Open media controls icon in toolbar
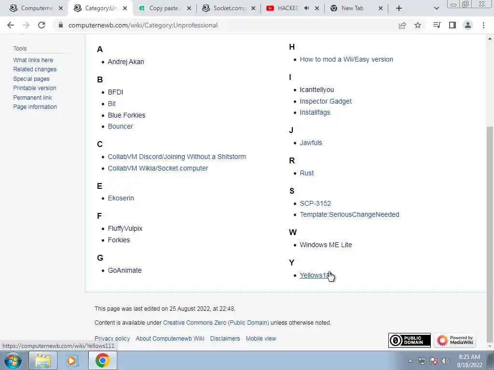Screen dimensions: 494x370 point(437,25)
